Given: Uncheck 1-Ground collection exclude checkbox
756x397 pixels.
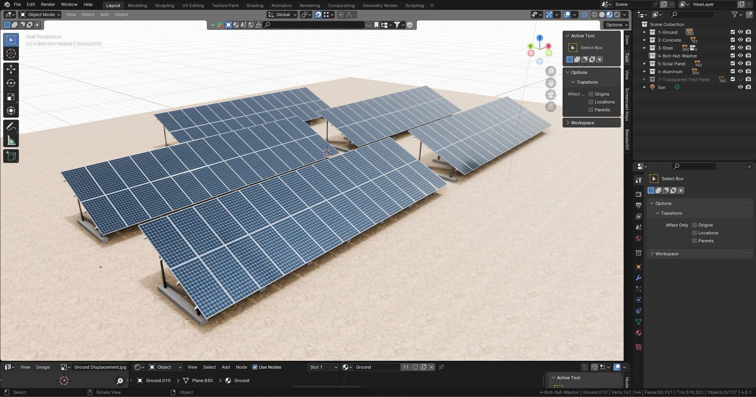Looking at the screenshot, I should point(733,32).
